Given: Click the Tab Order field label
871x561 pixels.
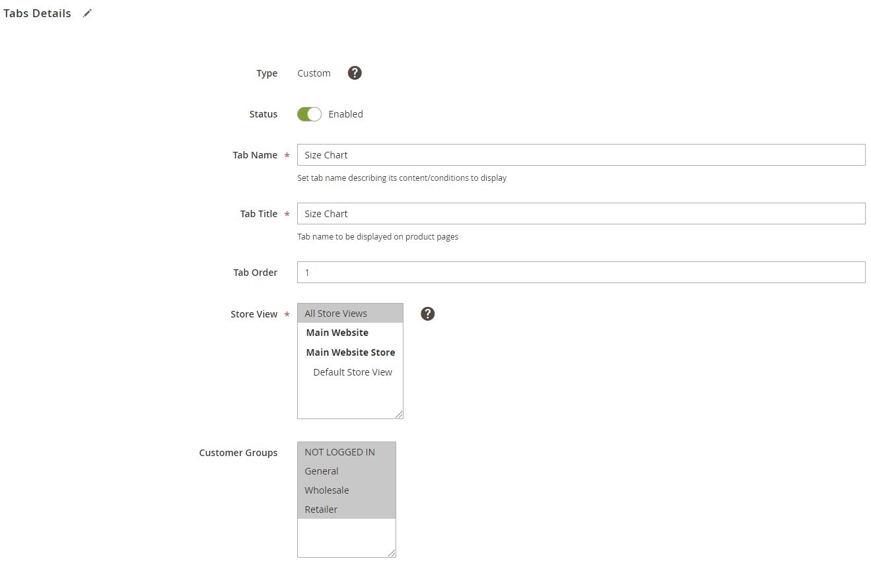Looking at the screenshot, I should tap(256, 273).
